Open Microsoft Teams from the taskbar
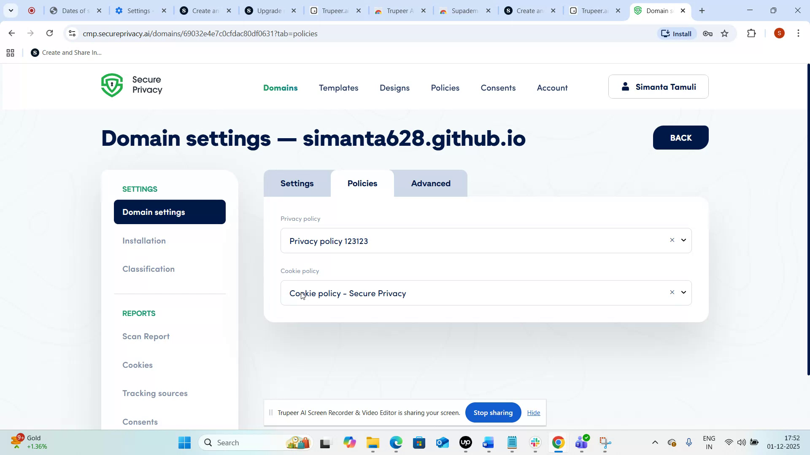Image resolution: width=810 pixels, height=455 pixels. click(581, 442)
